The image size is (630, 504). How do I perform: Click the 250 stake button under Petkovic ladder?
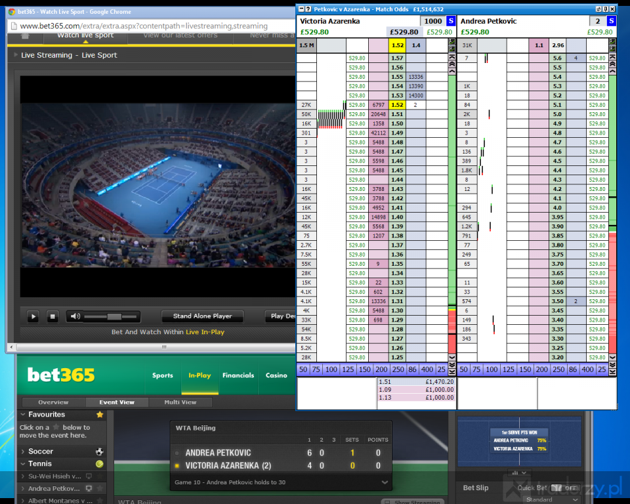(x=558, y=369)
